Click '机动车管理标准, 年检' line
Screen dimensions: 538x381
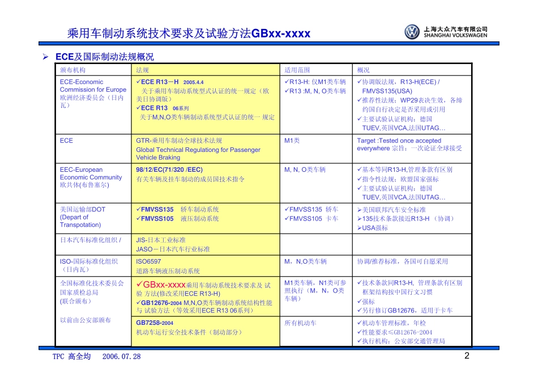pos(391,323)
